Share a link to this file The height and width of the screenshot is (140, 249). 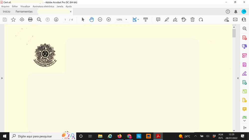[227, 19]
